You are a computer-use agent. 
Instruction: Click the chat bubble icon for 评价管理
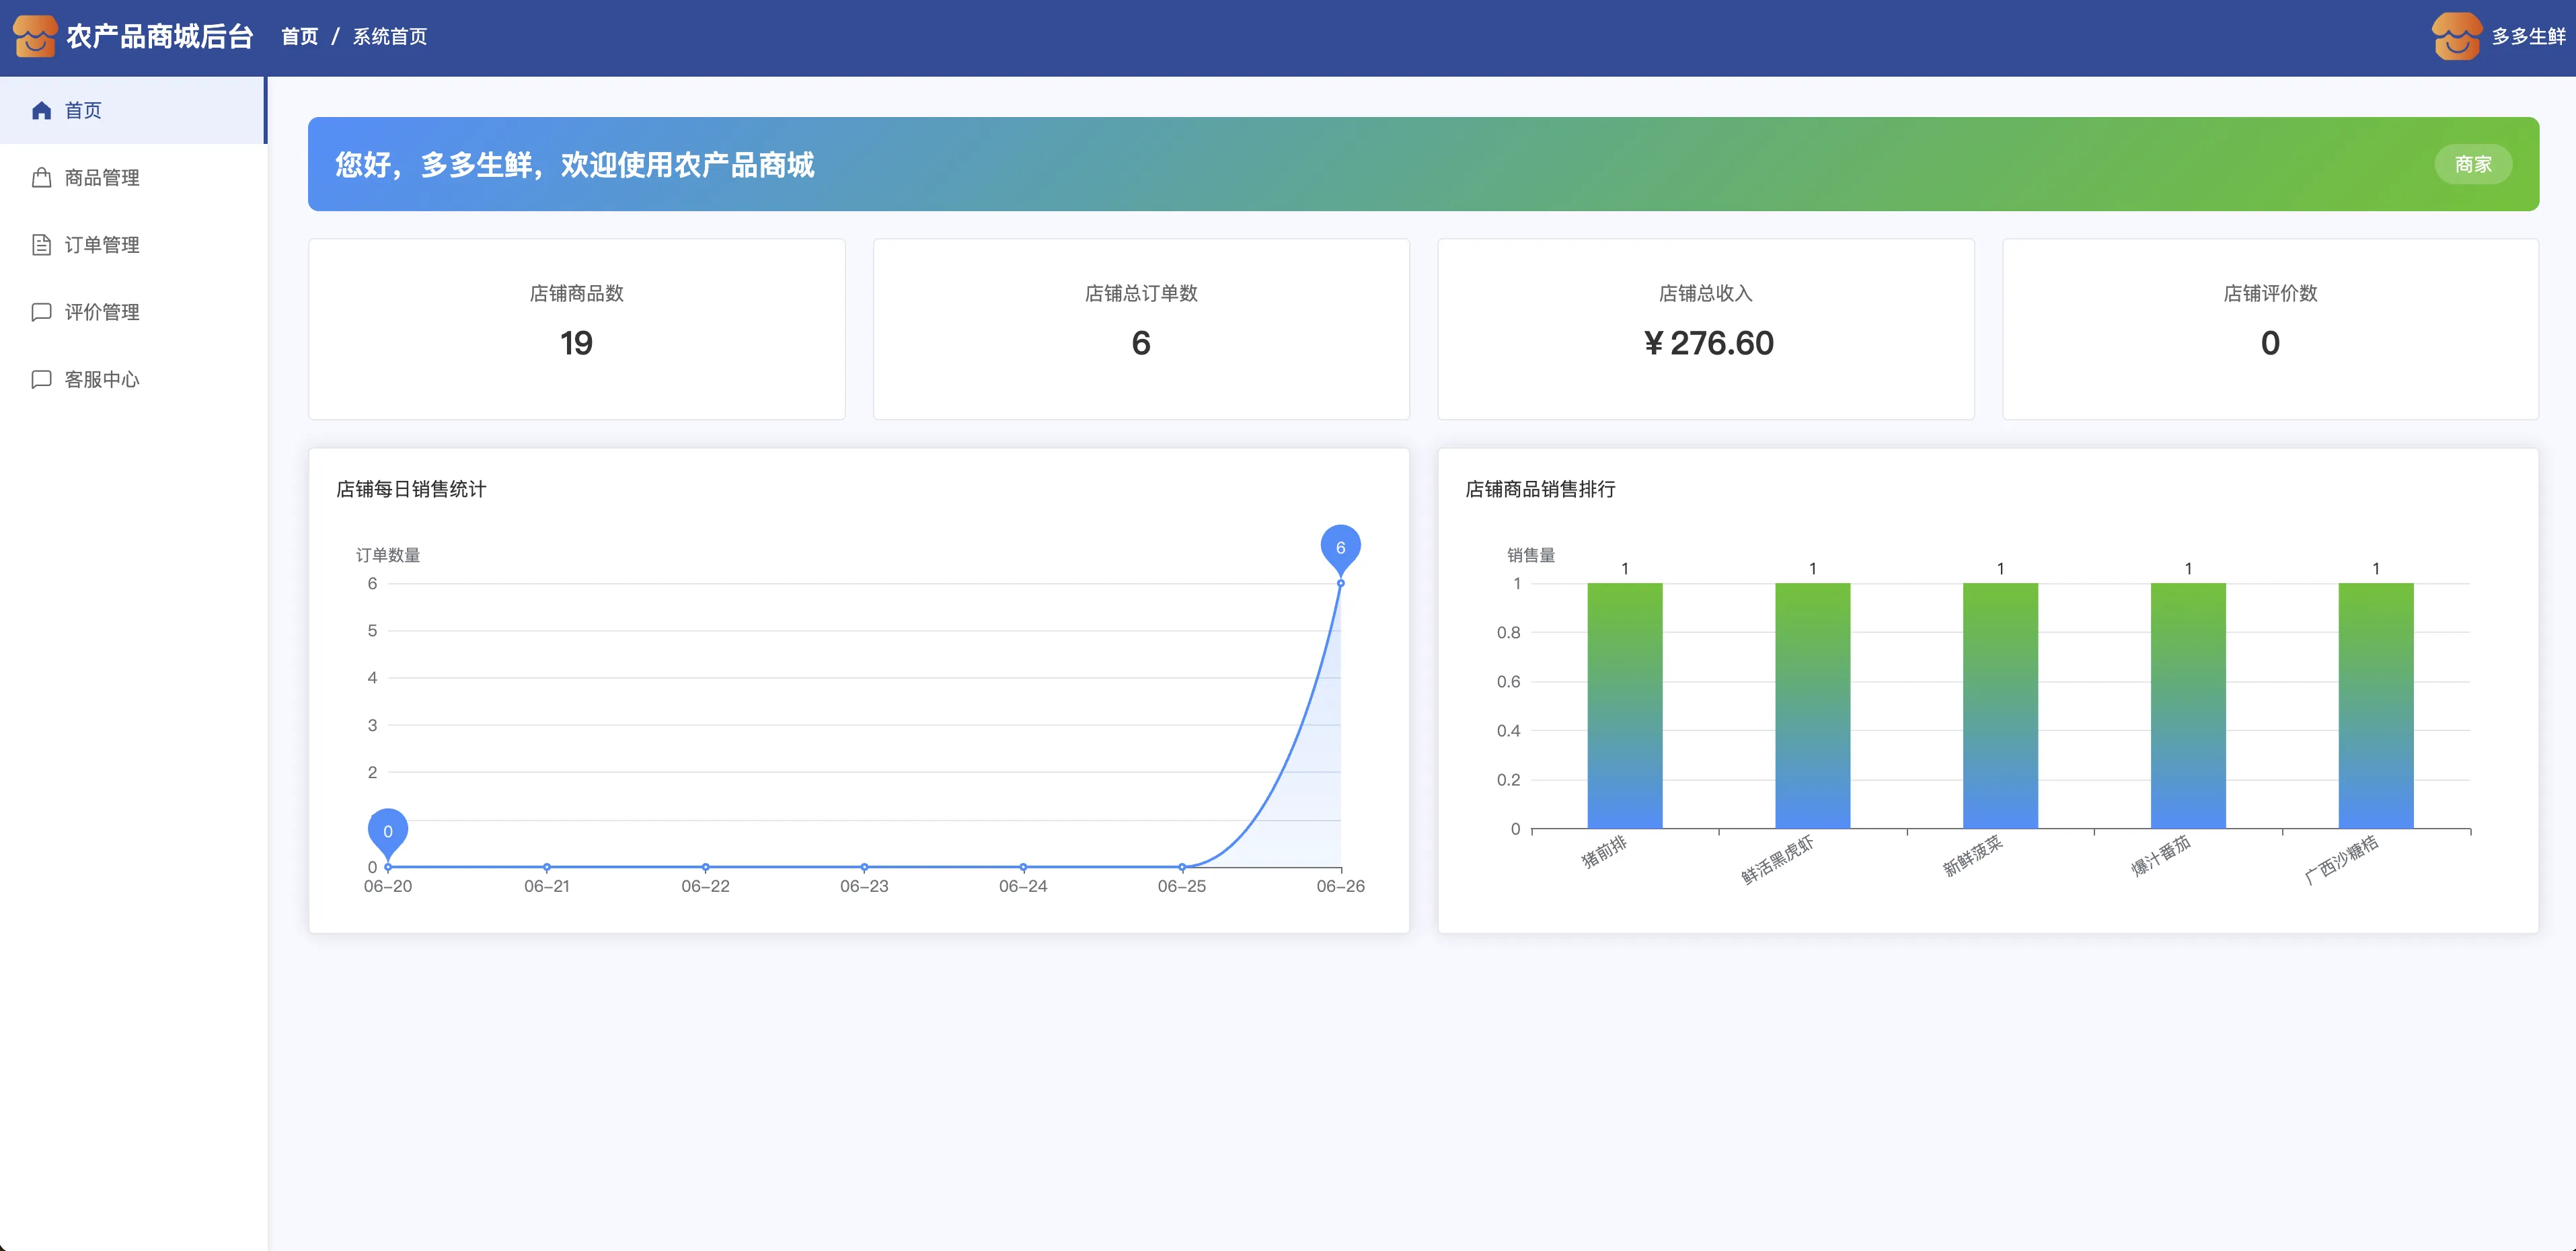tap(41, 312)
